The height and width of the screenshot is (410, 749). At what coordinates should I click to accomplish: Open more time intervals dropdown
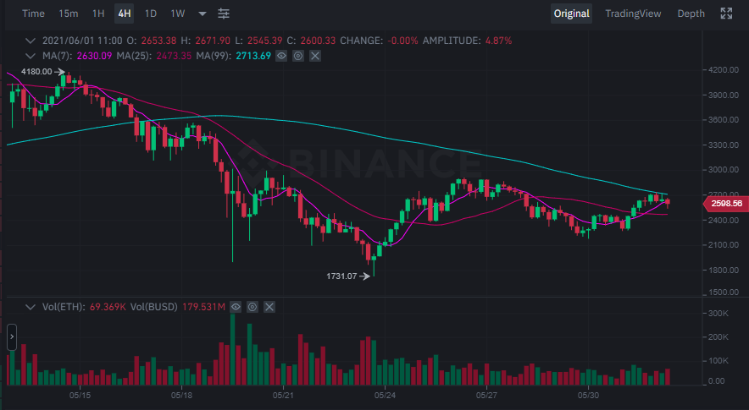pyautogui.click(x=202, y=14)
